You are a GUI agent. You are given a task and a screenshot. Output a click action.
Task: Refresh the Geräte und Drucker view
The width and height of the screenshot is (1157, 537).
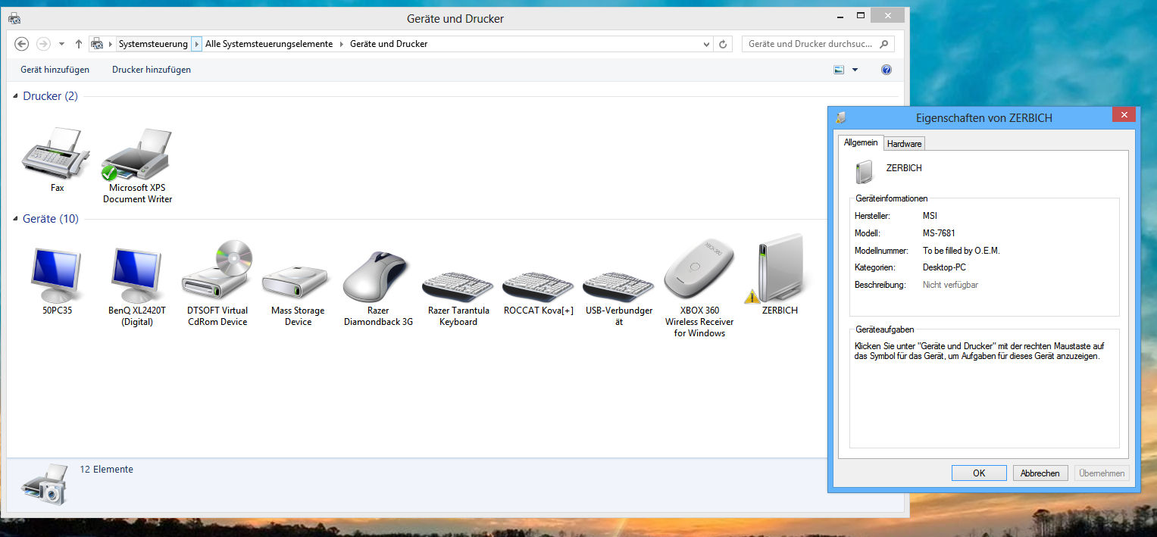point(723,44)
